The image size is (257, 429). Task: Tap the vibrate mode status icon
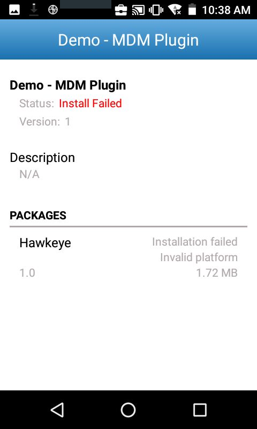(156, 10)
